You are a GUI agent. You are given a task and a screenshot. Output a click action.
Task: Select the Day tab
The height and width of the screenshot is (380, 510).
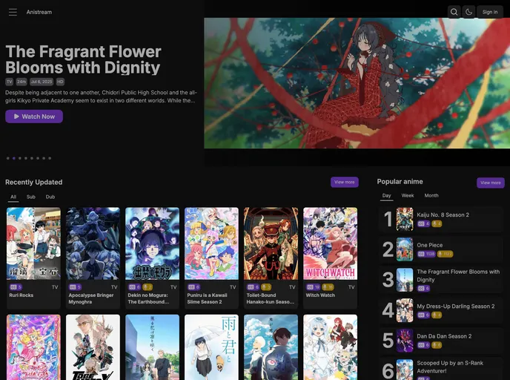386,196
